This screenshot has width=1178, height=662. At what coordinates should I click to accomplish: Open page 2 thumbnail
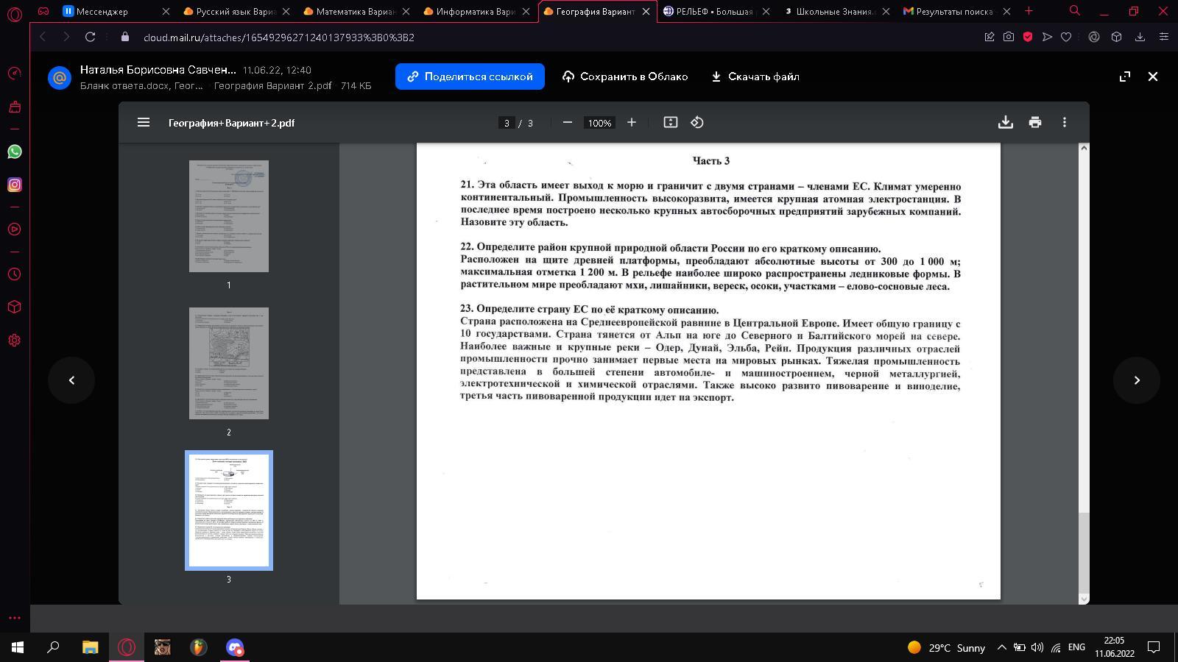pos(229,363)
